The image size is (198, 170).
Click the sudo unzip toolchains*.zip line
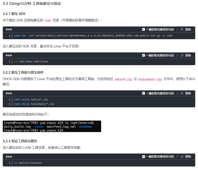click(x=34, y=104)
